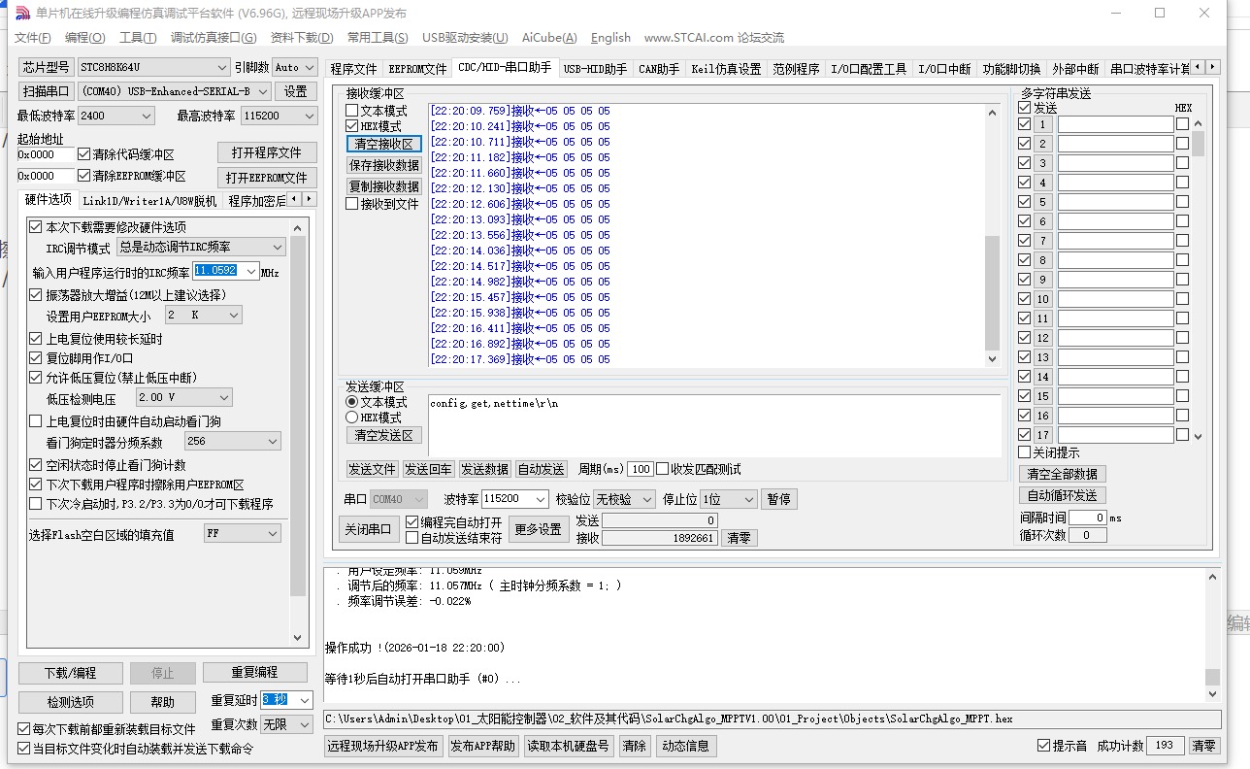Open 停止位 1位 dropdown
Image resolution: width=1250 pixels, height=769 pixels.
tap(728, 499)
